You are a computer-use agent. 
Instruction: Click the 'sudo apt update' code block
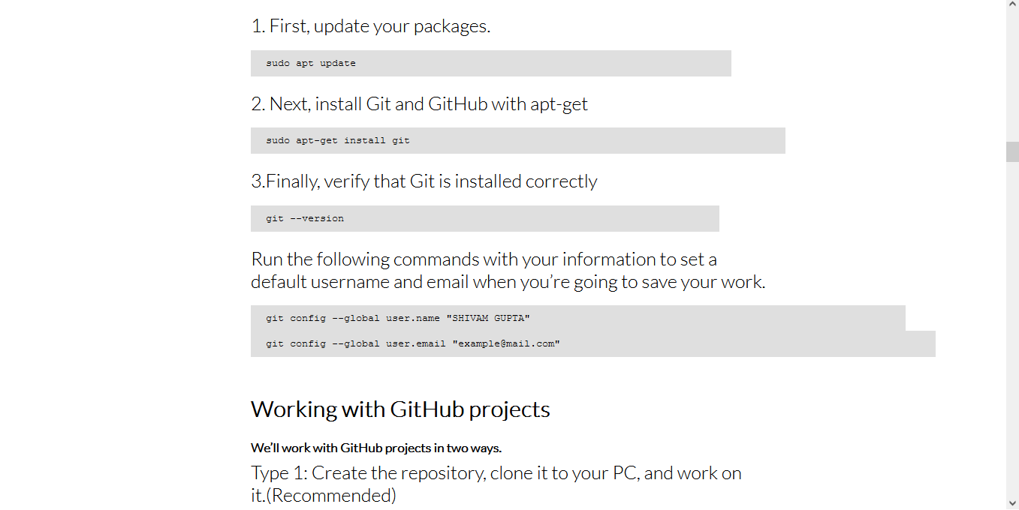click(x=491, y=63)
